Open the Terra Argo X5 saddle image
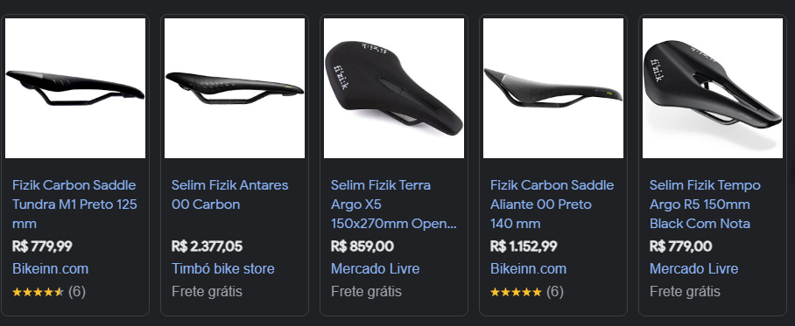Viewport: 795px width, 326px height. pyautogui.click(x=394, y=88)
